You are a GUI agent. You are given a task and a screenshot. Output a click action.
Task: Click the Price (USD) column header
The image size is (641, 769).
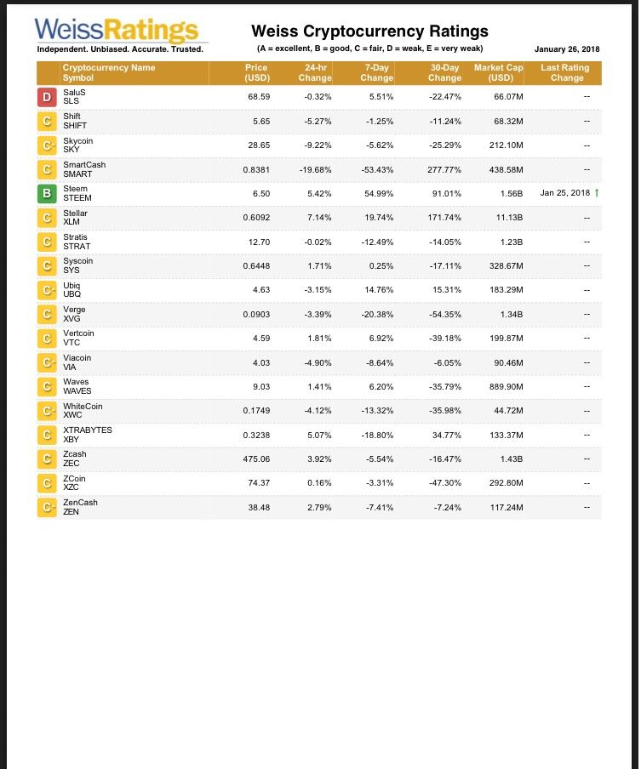click(x=256, y=72)
